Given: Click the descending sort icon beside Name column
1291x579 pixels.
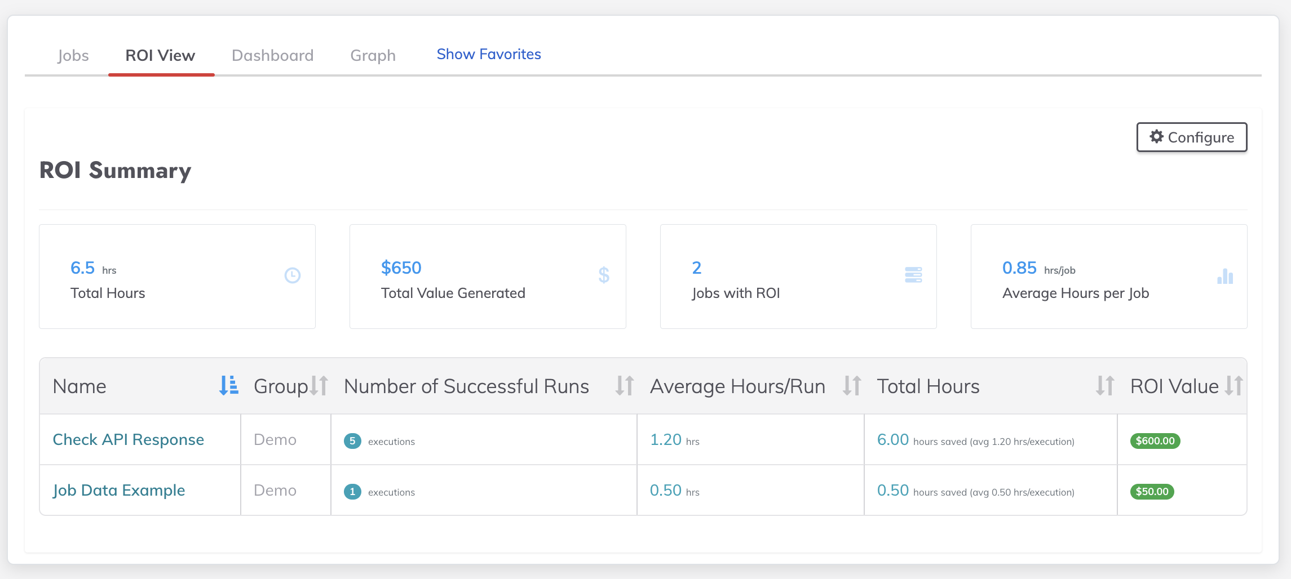Looking at the screenshot, I should [x=228, y=386].
